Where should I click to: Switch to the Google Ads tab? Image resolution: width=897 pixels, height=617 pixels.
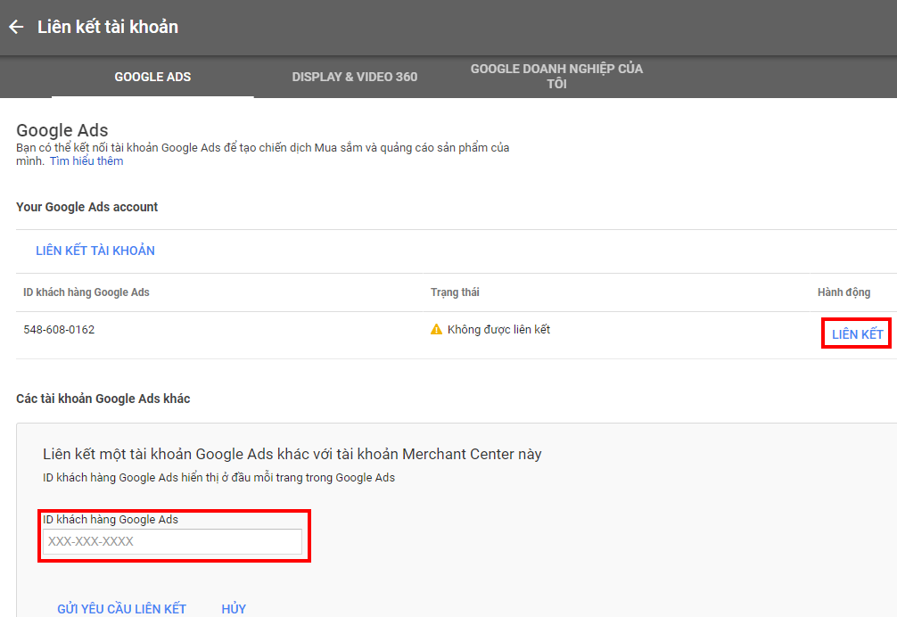(x=152, y=77)
